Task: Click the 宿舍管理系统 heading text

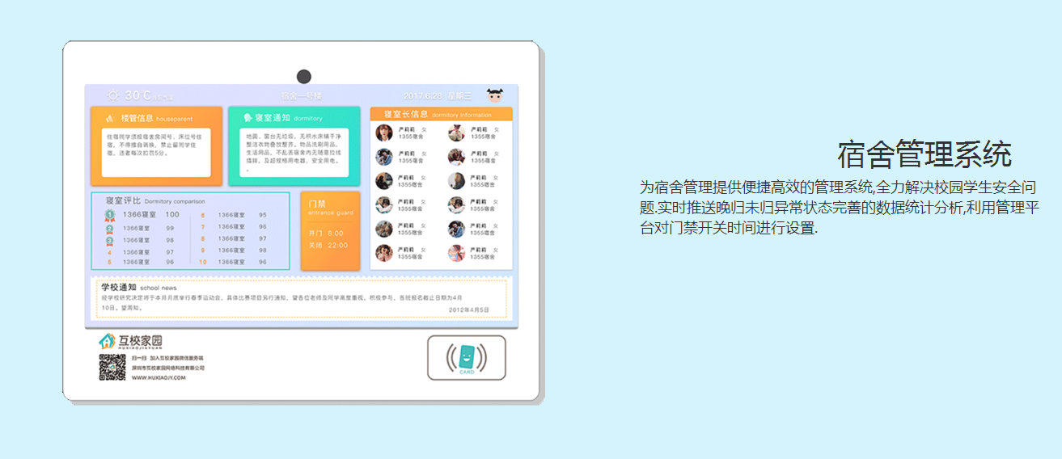Action: pos(924,154)
